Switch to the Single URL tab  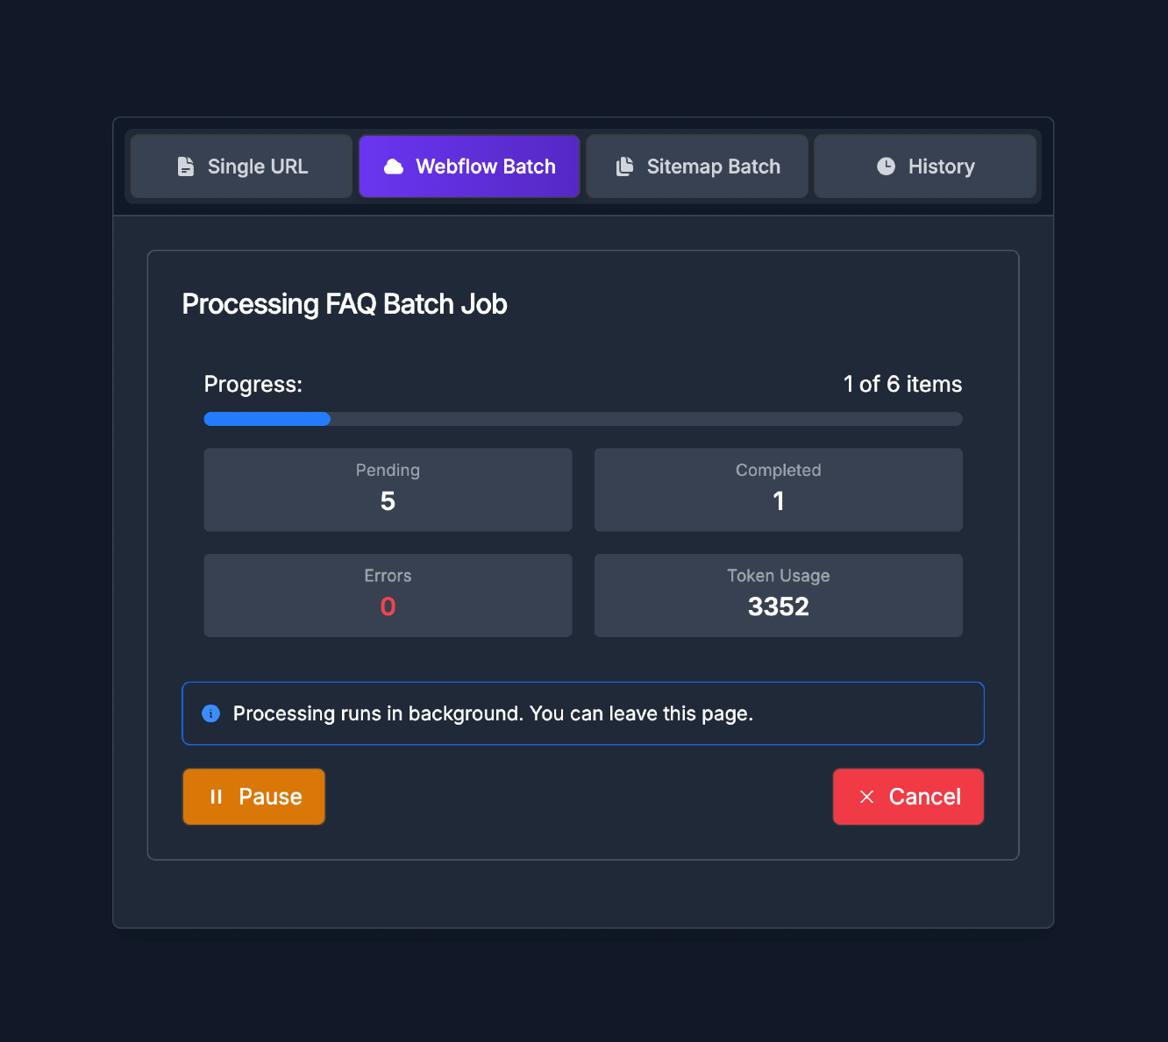coord(240,166)
